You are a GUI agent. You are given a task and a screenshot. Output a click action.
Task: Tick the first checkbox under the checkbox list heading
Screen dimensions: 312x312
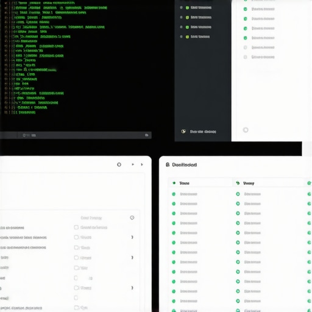(x=76, y=227)
